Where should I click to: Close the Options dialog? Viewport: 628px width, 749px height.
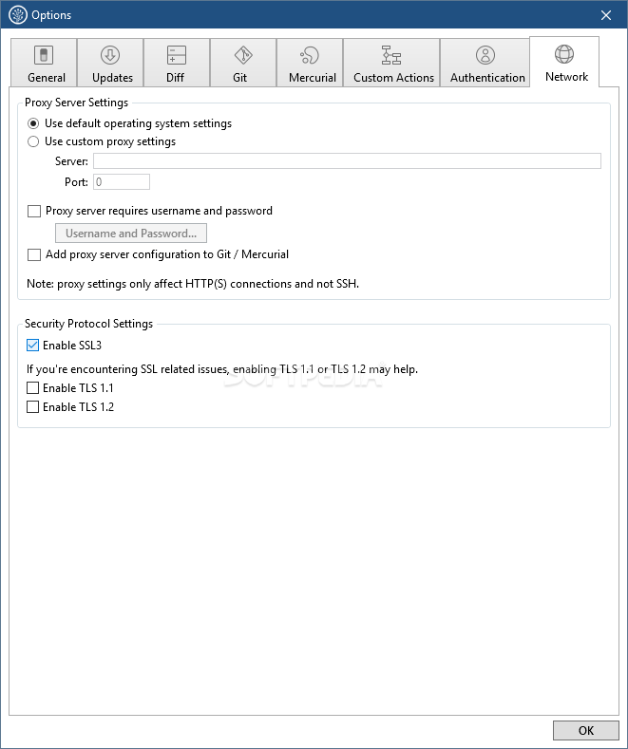coord(606,15)
